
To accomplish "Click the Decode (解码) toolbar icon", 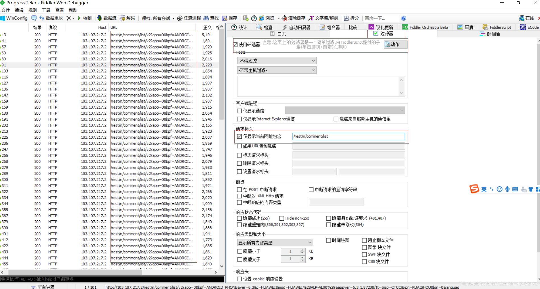I will tap(122, 18).
